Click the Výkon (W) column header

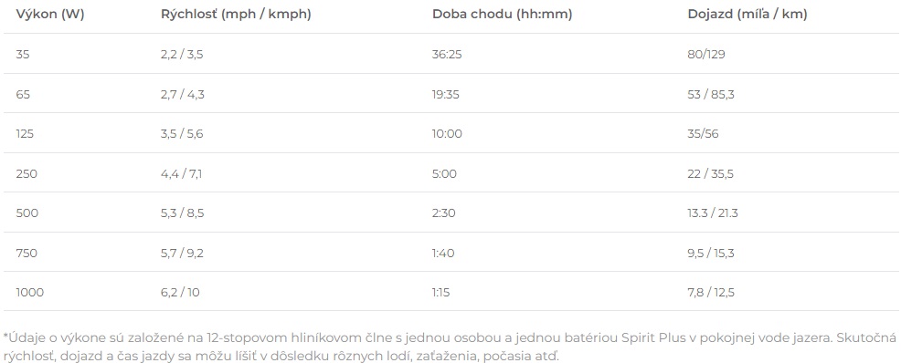click(x=50, y=15)
